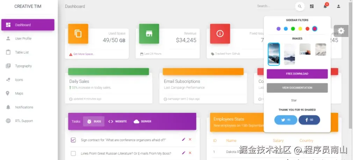Screen dimensions: 353x160
Task: Click the Email Subscriptions card title
Action: point(182,82)
